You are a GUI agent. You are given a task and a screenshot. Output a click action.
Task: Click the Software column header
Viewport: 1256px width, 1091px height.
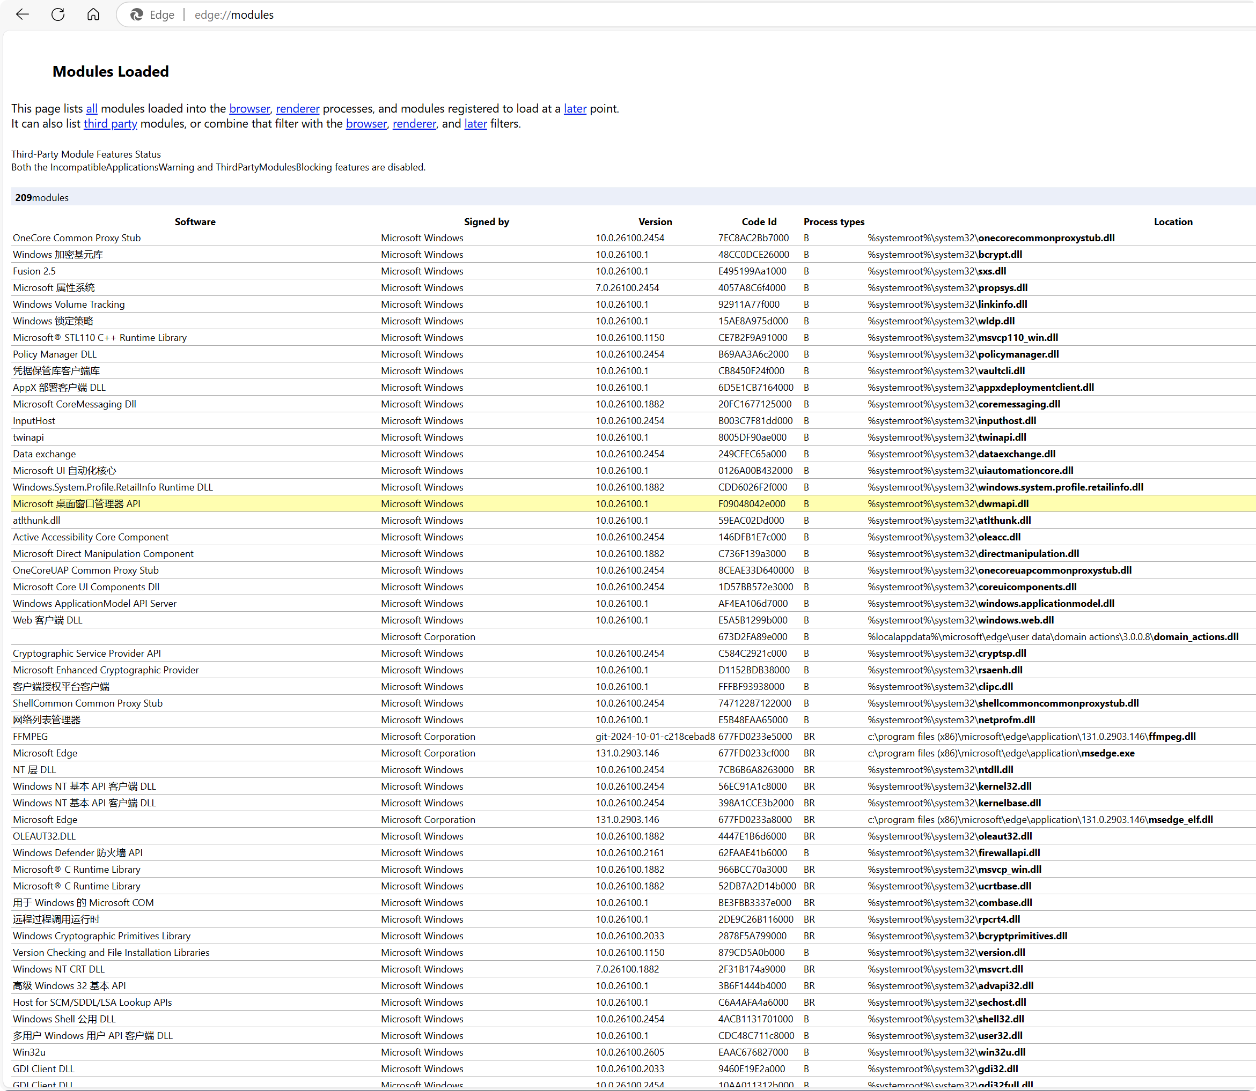point(195,221)
